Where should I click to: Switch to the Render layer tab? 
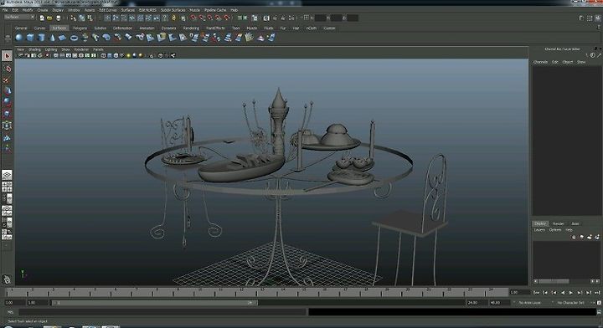[559, 223]
